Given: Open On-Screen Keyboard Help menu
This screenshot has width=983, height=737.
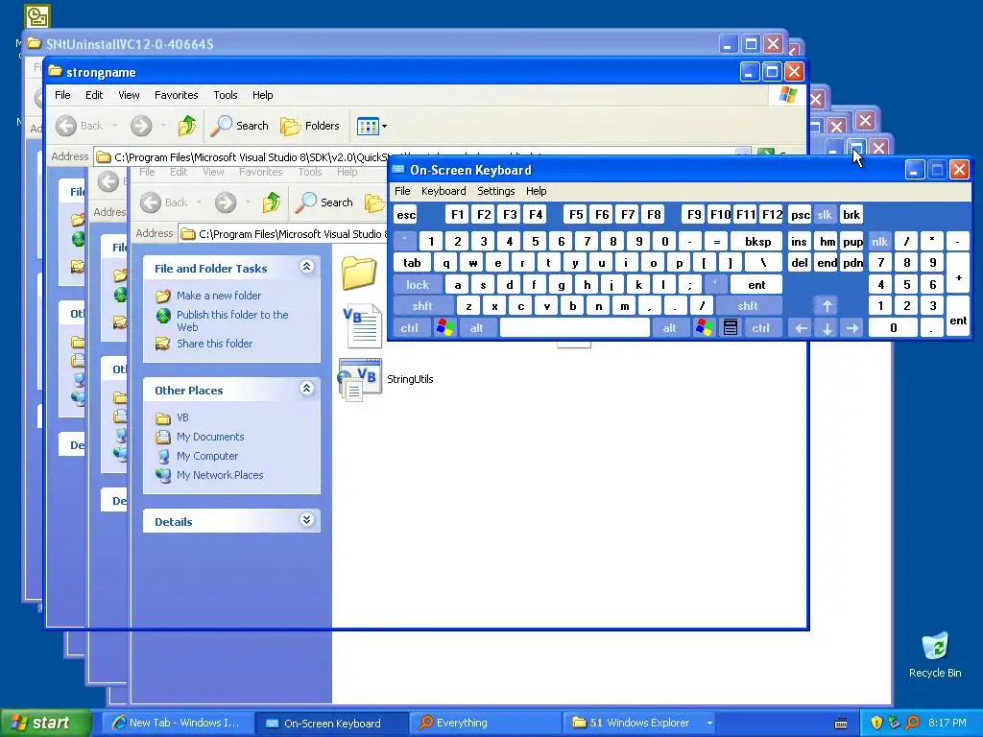Looking at the screenshot, I should (536, 191).
